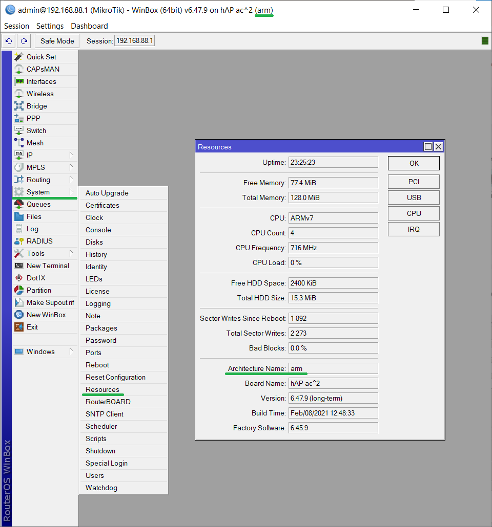The height and width of the screenshot is (527, 492).
Task: Open the Session menu
Action: tap(16, 26)
